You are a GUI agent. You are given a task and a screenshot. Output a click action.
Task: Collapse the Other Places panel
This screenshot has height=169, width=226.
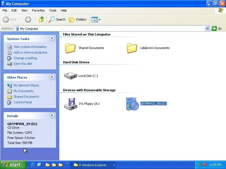(x=52, y=77)
